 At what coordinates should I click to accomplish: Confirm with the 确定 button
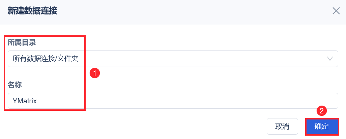[322, 127]
